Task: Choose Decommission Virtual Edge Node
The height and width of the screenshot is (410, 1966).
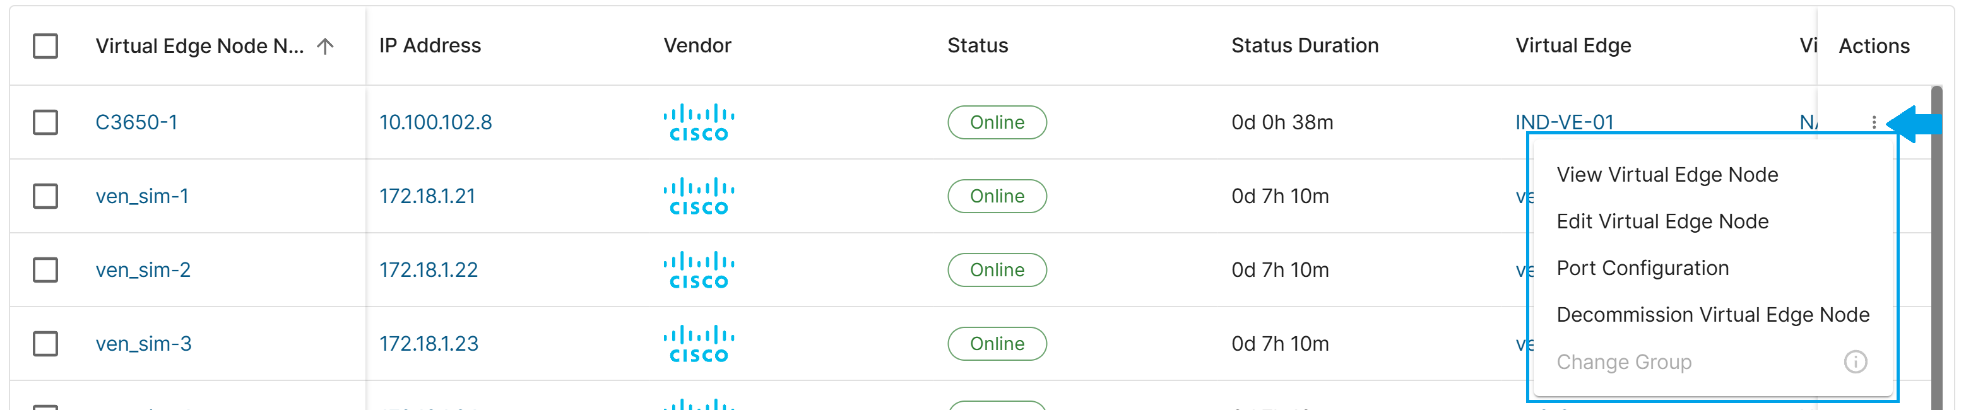Action: point(1713,315)
